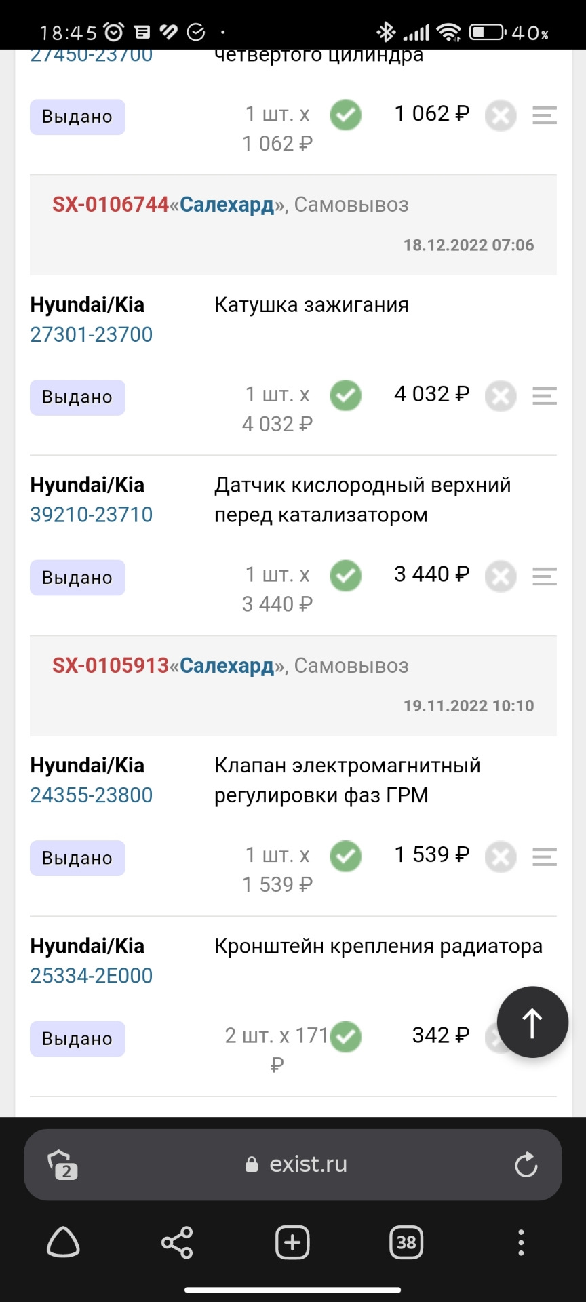586x1302 pixels.
Task: Tap the green checkmark for Кронштейн крепления радиатора
Action: point(345,1036)
